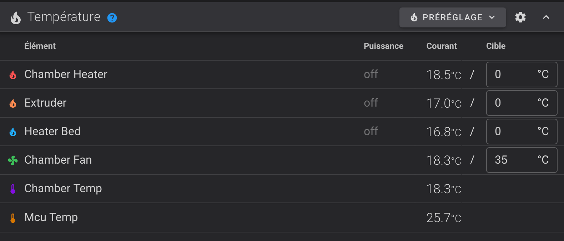Click the Heater Bed element name
The width and height of the screenshot is (564, 241).
[52, 131]
